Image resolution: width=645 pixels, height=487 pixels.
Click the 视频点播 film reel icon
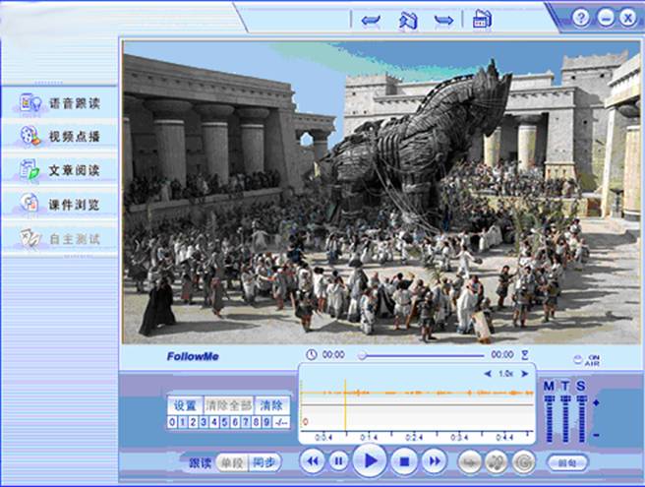pos(30,136)
